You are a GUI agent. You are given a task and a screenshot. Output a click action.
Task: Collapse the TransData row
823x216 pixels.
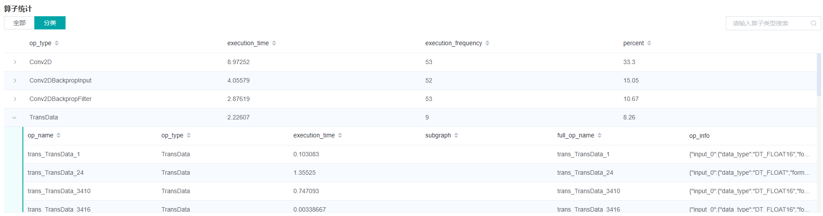15,118
